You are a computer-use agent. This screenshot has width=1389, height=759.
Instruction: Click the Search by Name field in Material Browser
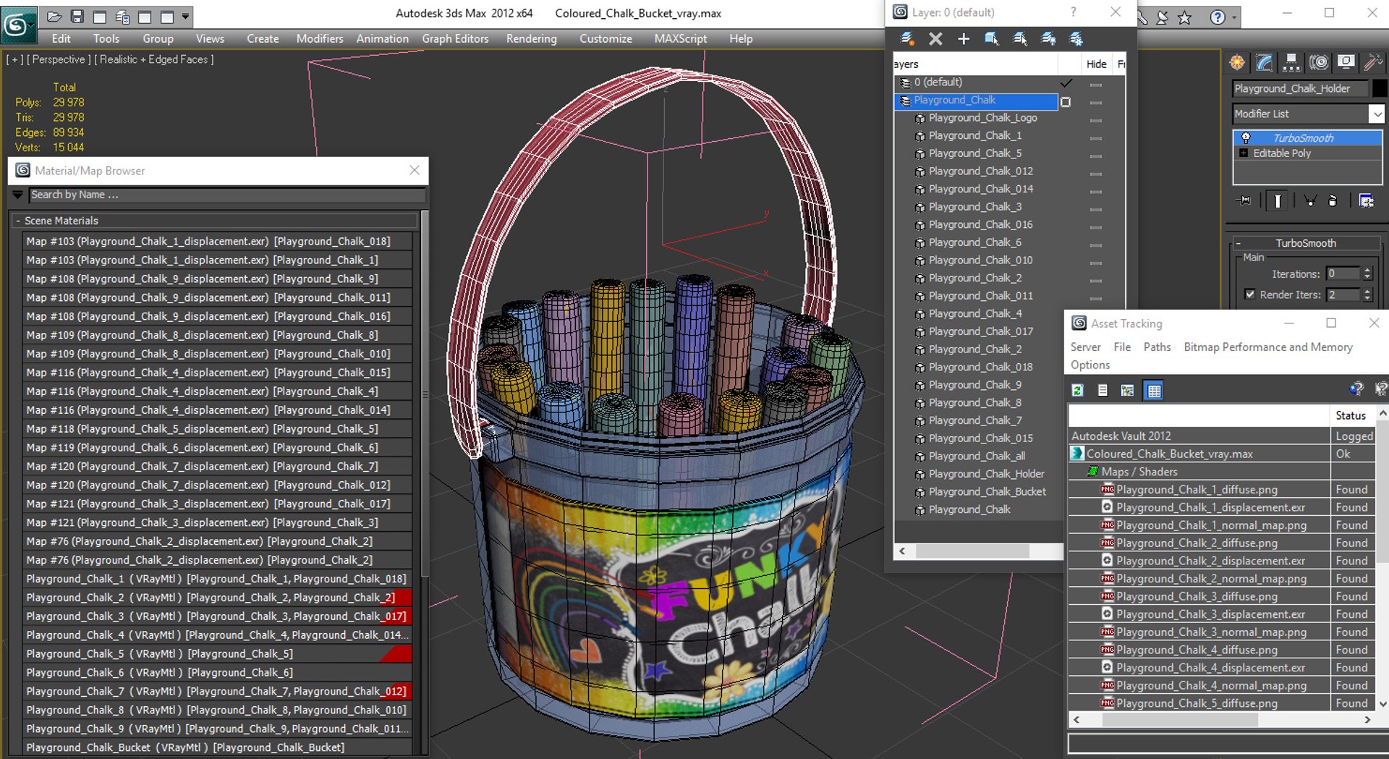[x=227, y=195]
